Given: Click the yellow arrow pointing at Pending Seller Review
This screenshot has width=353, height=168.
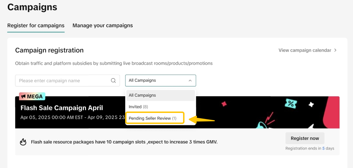Looking at the screenshot, I should (x=202, y=120).
